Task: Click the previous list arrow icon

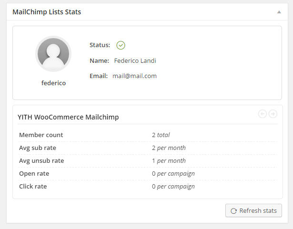Action: pyautogui.click(x=263, y=114)
